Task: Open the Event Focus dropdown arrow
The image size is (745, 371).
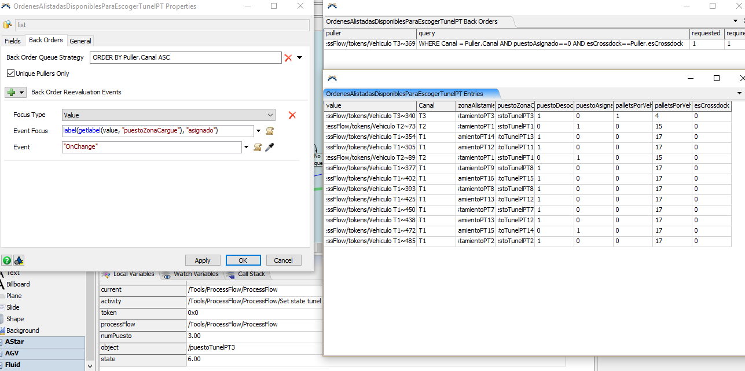Action: [258, 131]
